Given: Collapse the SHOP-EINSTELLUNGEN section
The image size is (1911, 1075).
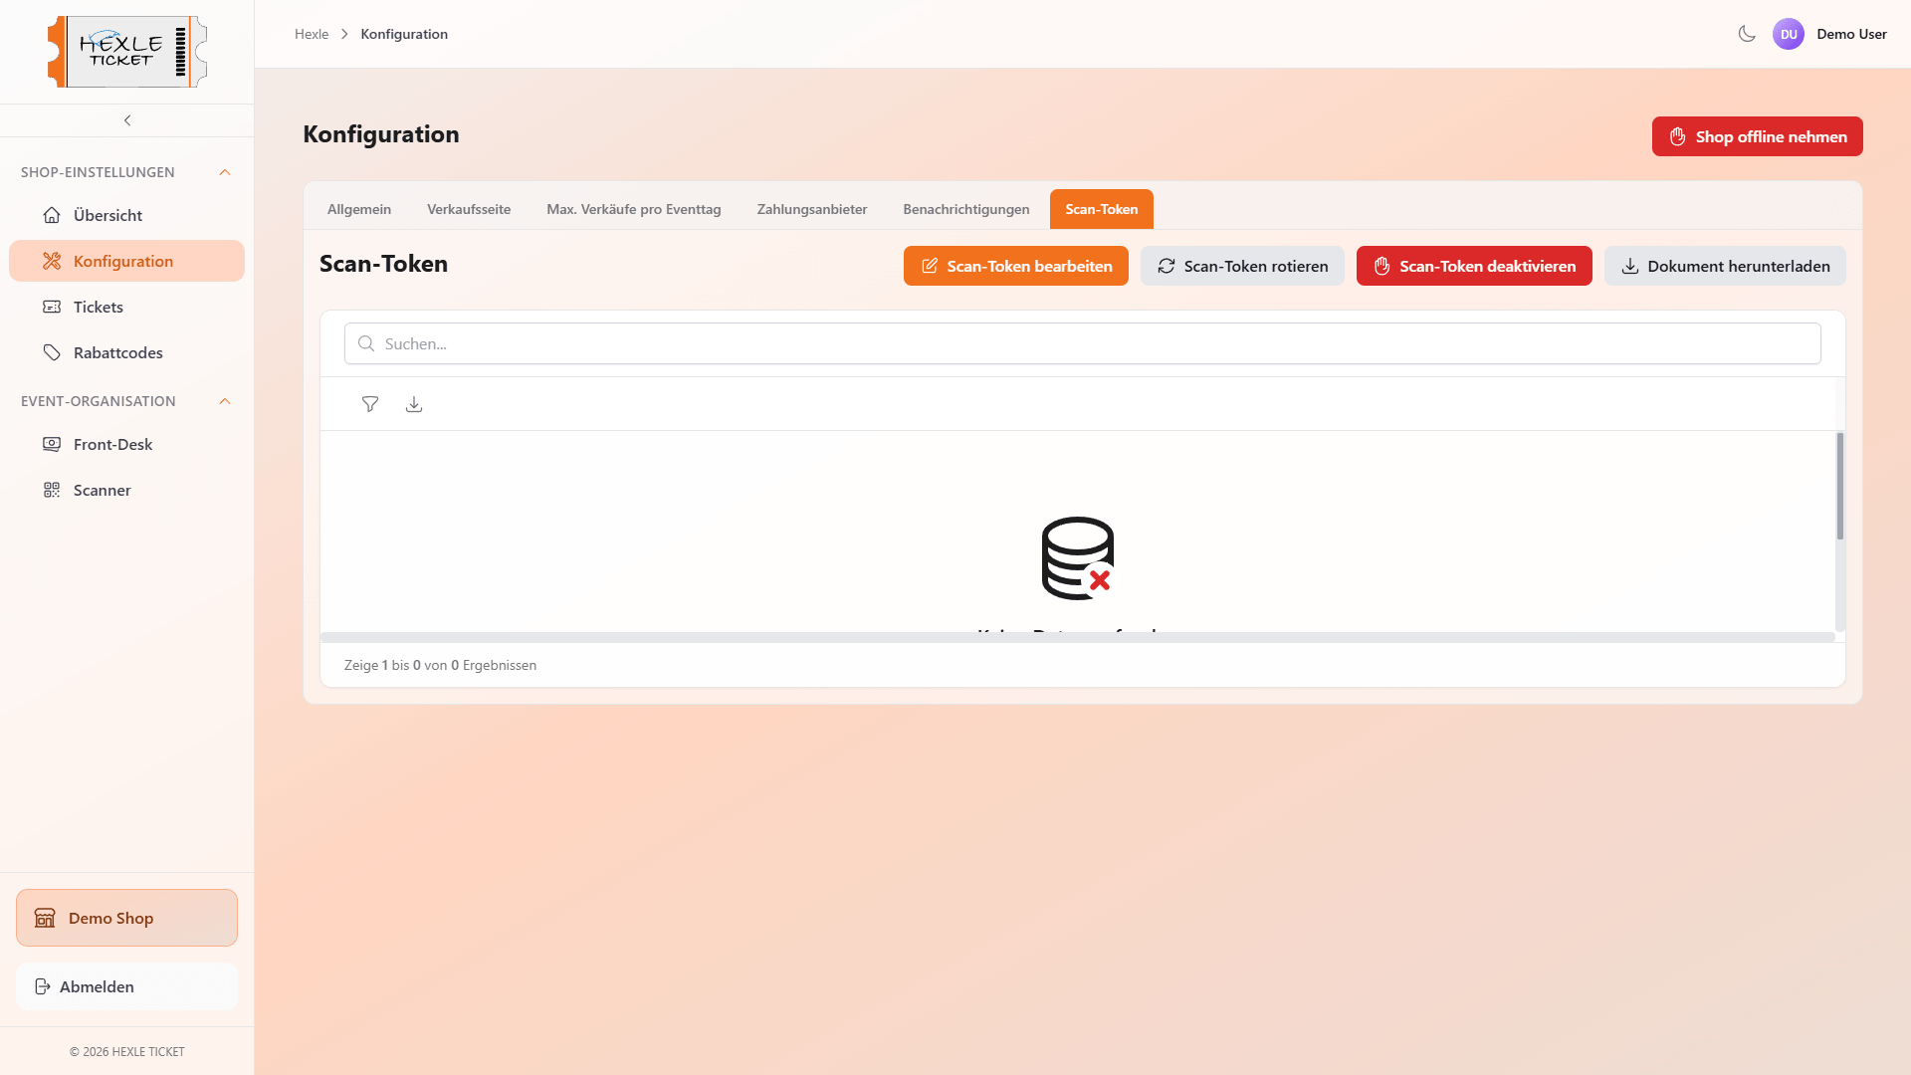Looking at the screenshot, I should [x=224, y=171].
